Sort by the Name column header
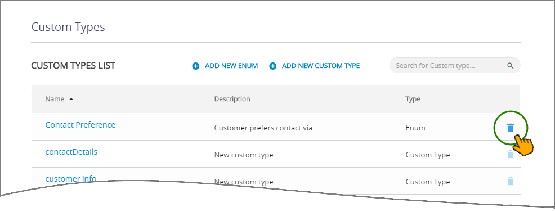The height and width of the screenshot is (212, 555). coord(55,99)
